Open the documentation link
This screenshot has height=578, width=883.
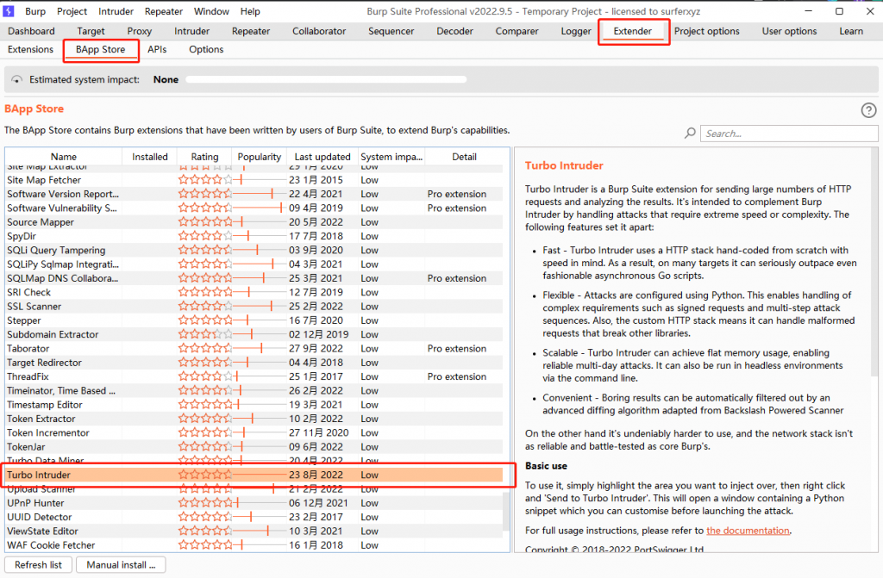pyautogui.click(x=747, y=531)
